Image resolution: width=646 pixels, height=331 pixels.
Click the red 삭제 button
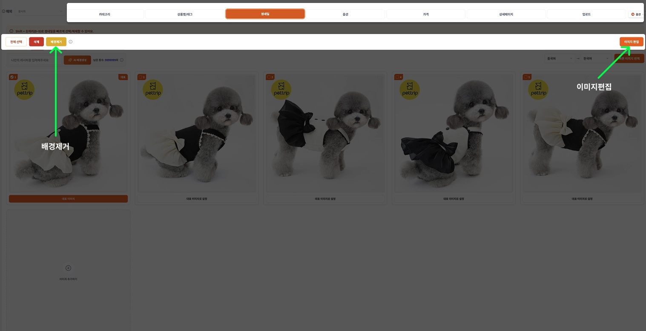37,42
